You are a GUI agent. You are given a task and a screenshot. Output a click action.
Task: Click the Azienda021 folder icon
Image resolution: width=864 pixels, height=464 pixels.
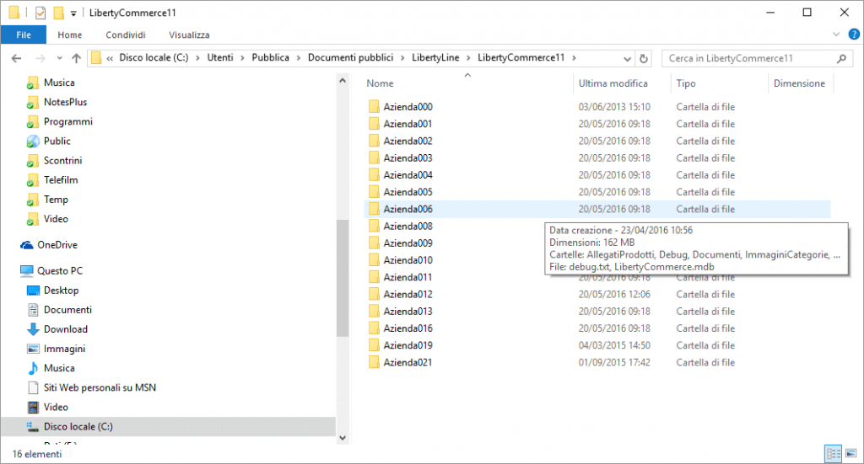tap(374, 362)
